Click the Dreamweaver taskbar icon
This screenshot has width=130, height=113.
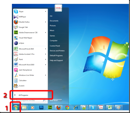tap(50, 107)
